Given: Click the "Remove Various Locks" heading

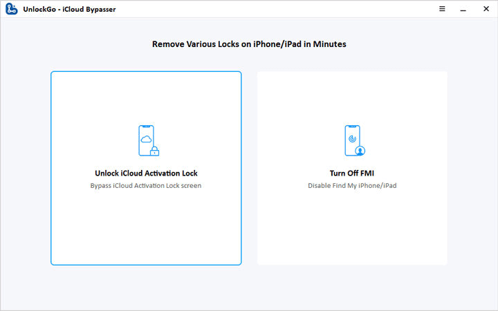Looking at the screenshot, I should pos(249,44).
